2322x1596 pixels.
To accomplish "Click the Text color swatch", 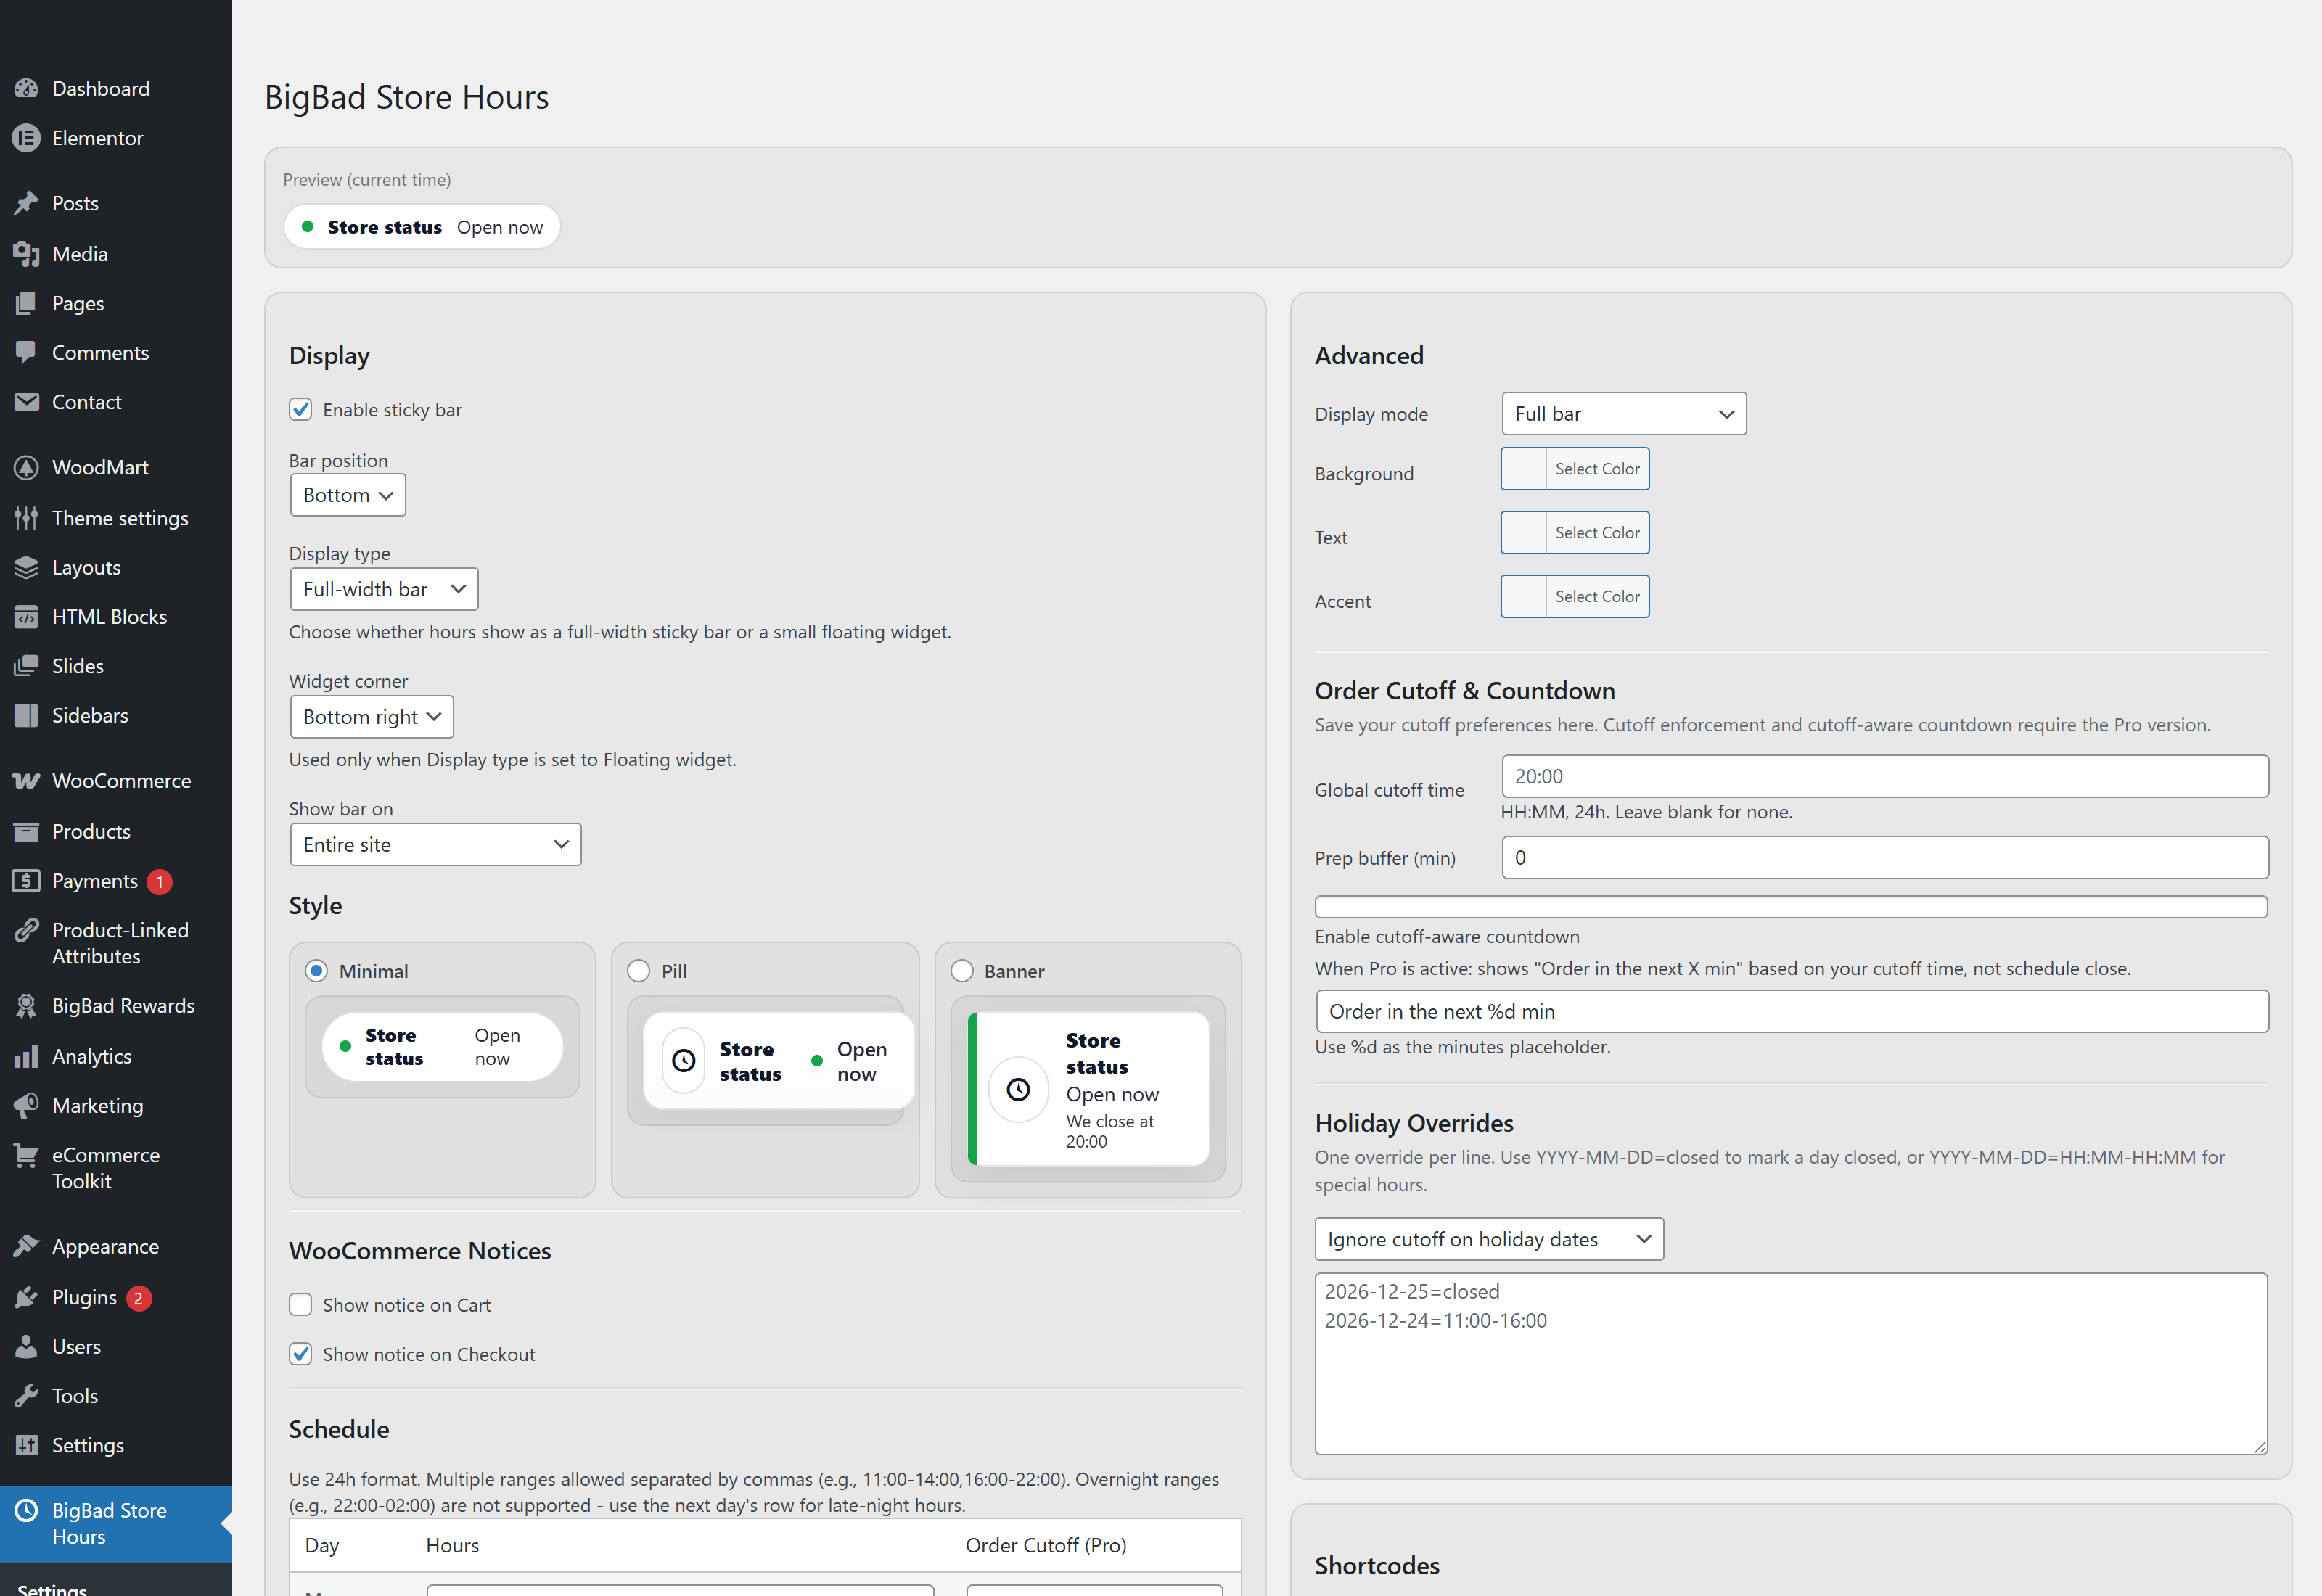I will [x=1524, y=533].
